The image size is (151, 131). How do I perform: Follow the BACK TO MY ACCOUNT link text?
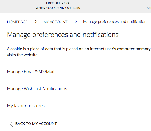36,124
